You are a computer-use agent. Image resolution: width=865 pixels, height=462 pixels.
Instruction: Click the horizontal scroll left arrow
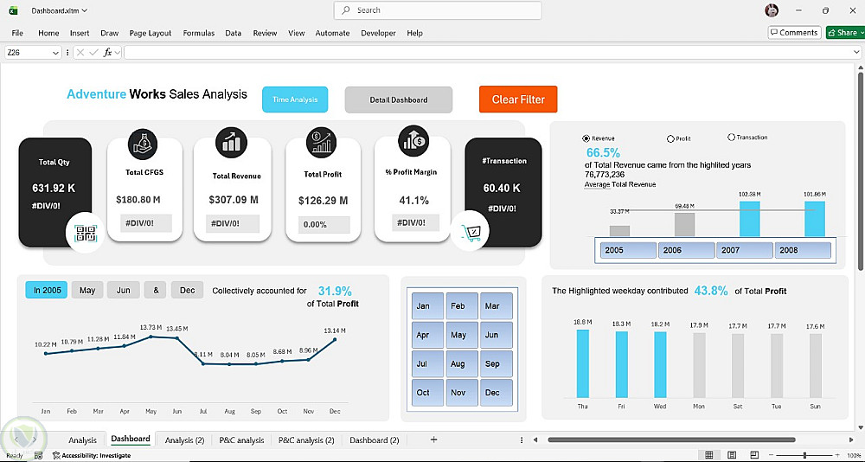[x=535, y=440]
